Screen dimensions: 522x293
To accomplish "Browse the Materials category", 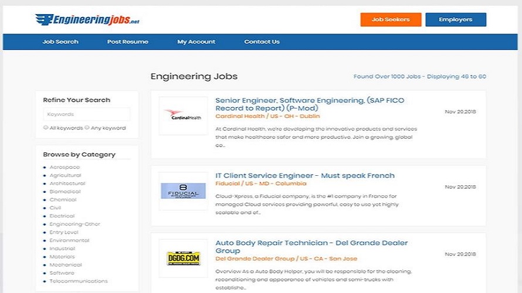I will 62,257.
